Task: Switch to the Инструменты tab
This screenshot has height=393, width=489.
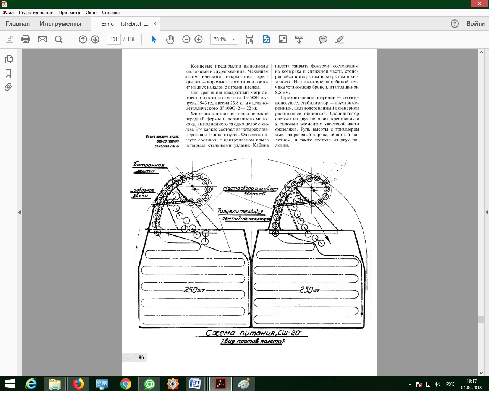Action: [60, 24]
